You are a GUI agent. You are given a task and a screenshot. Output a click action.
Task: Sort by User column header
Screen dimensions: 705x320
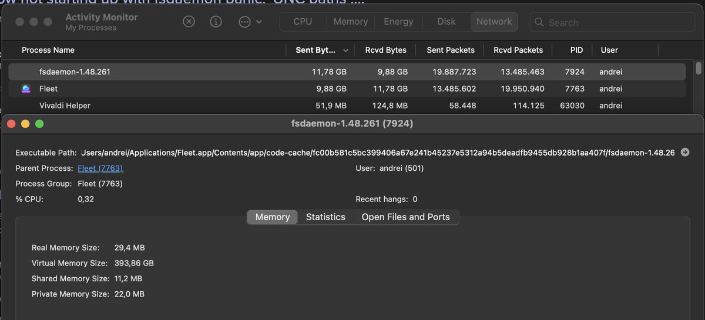[609, 50]
